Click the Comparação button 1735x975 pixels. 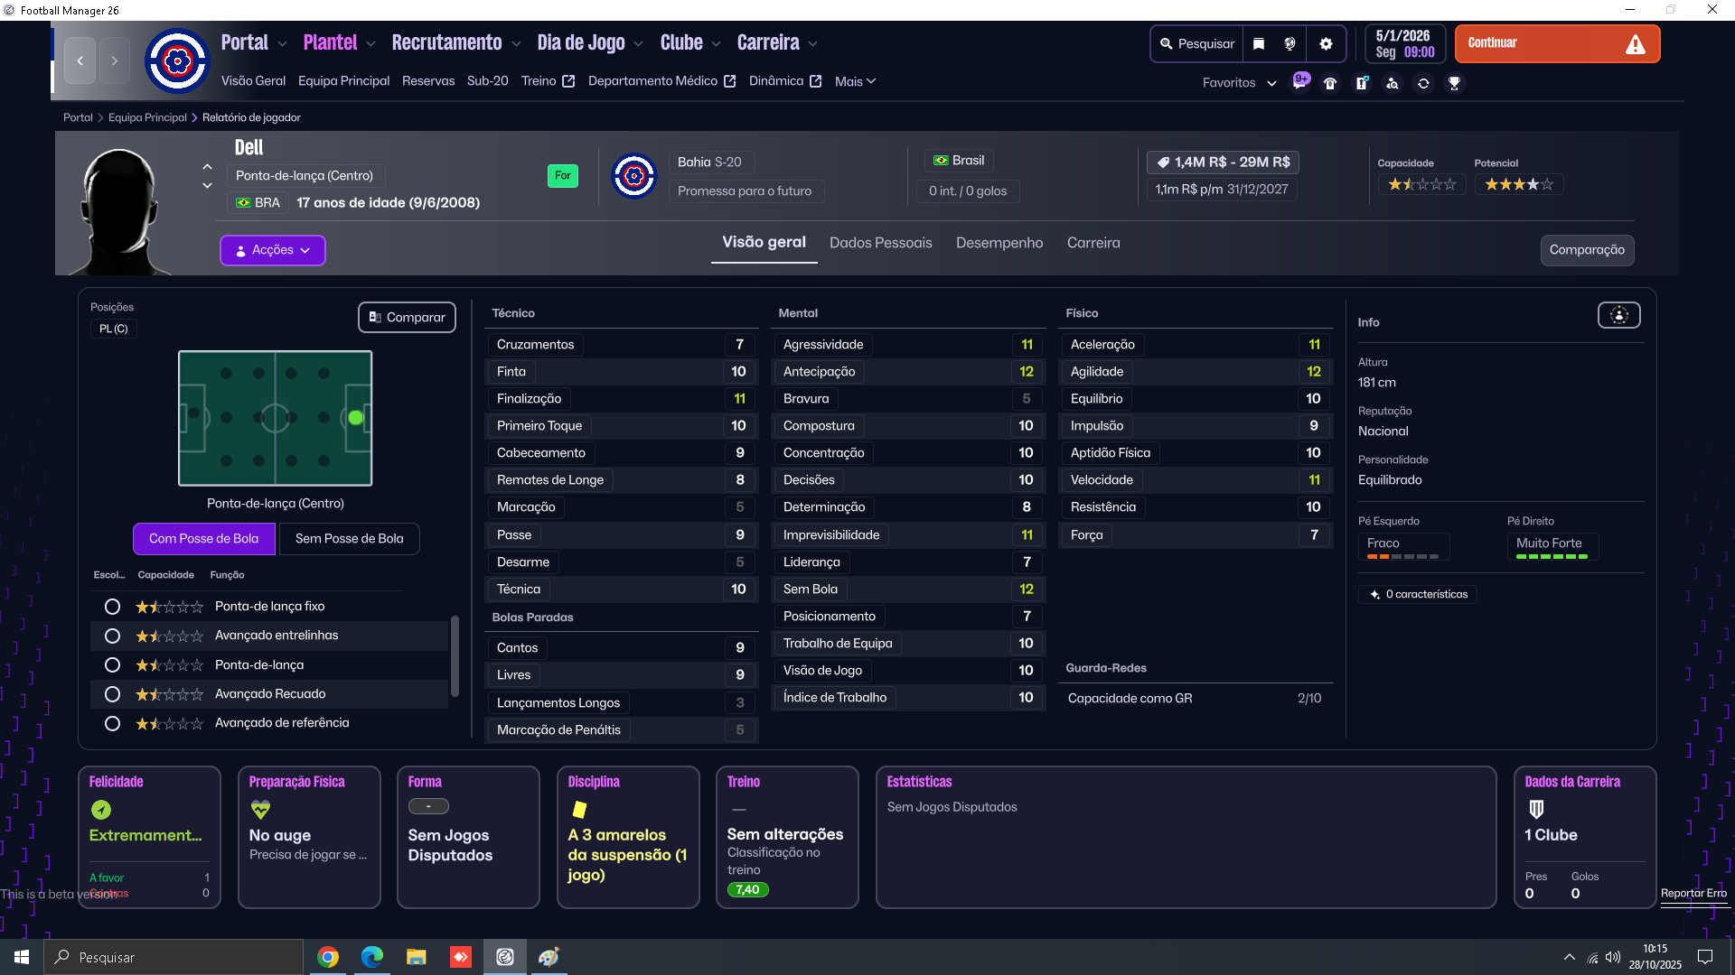pos(1586,250)
